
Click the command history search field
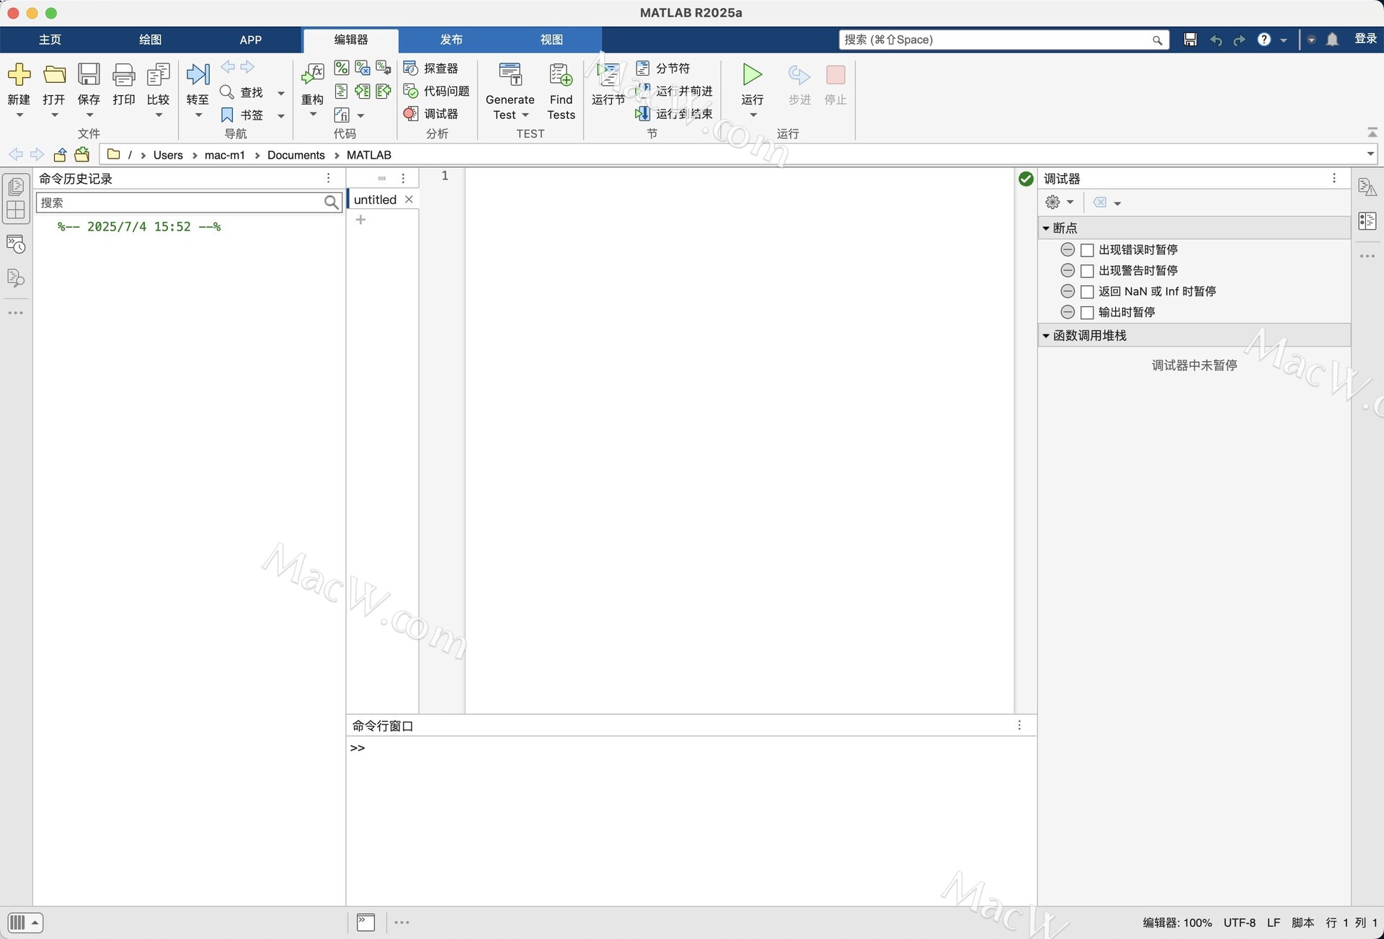point(180,203)
